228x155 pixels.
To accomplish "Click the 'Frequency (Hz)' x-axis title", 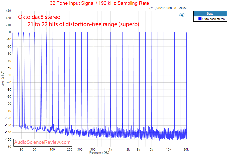I will (99, 153).
